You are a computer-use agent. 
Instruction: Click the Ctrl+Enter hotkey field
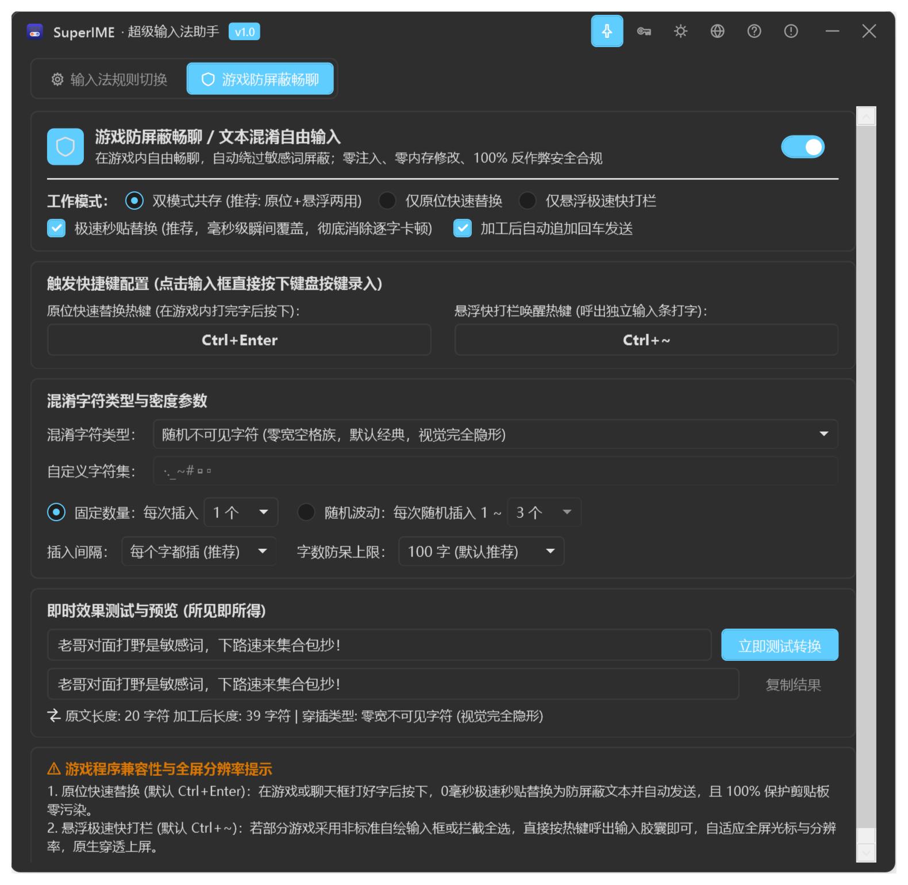click(239, 340)
